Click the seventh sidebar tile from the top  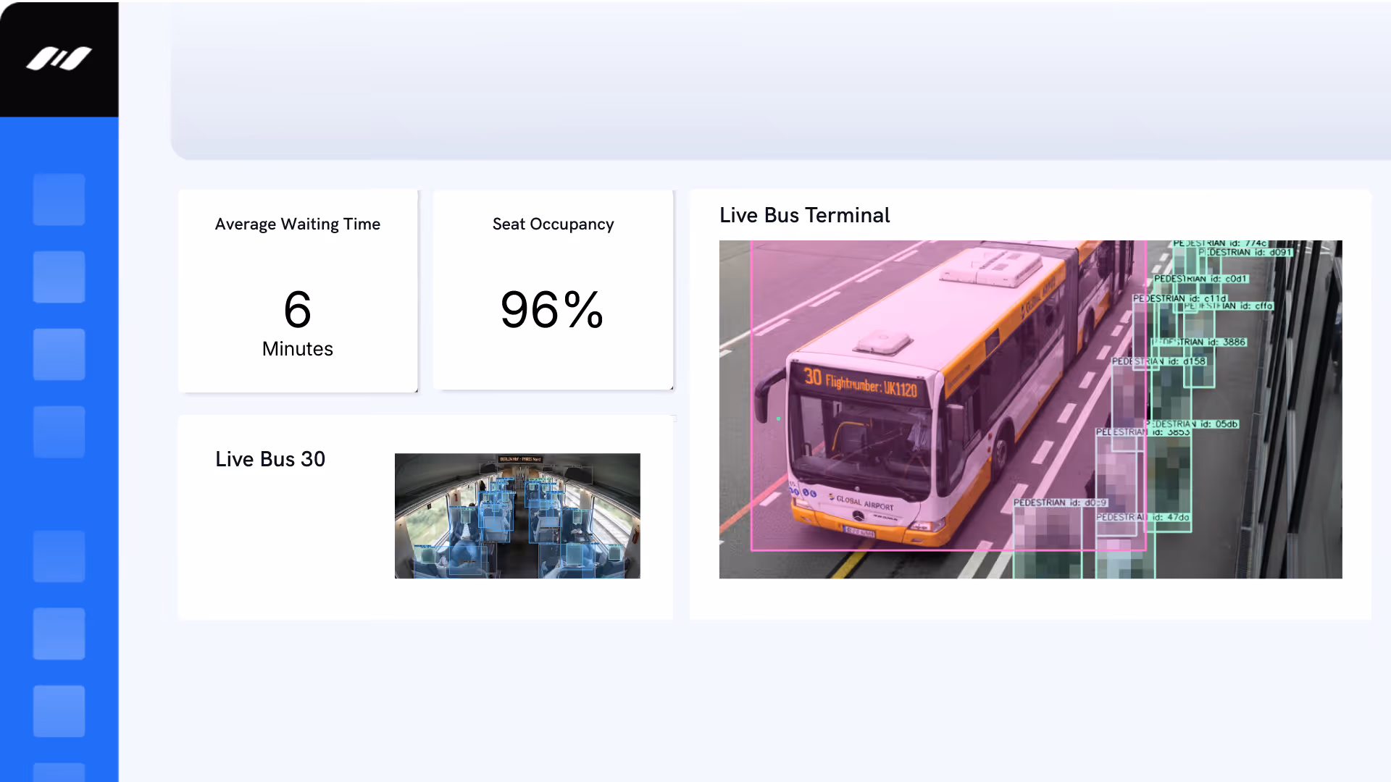(x=59, y=711)
